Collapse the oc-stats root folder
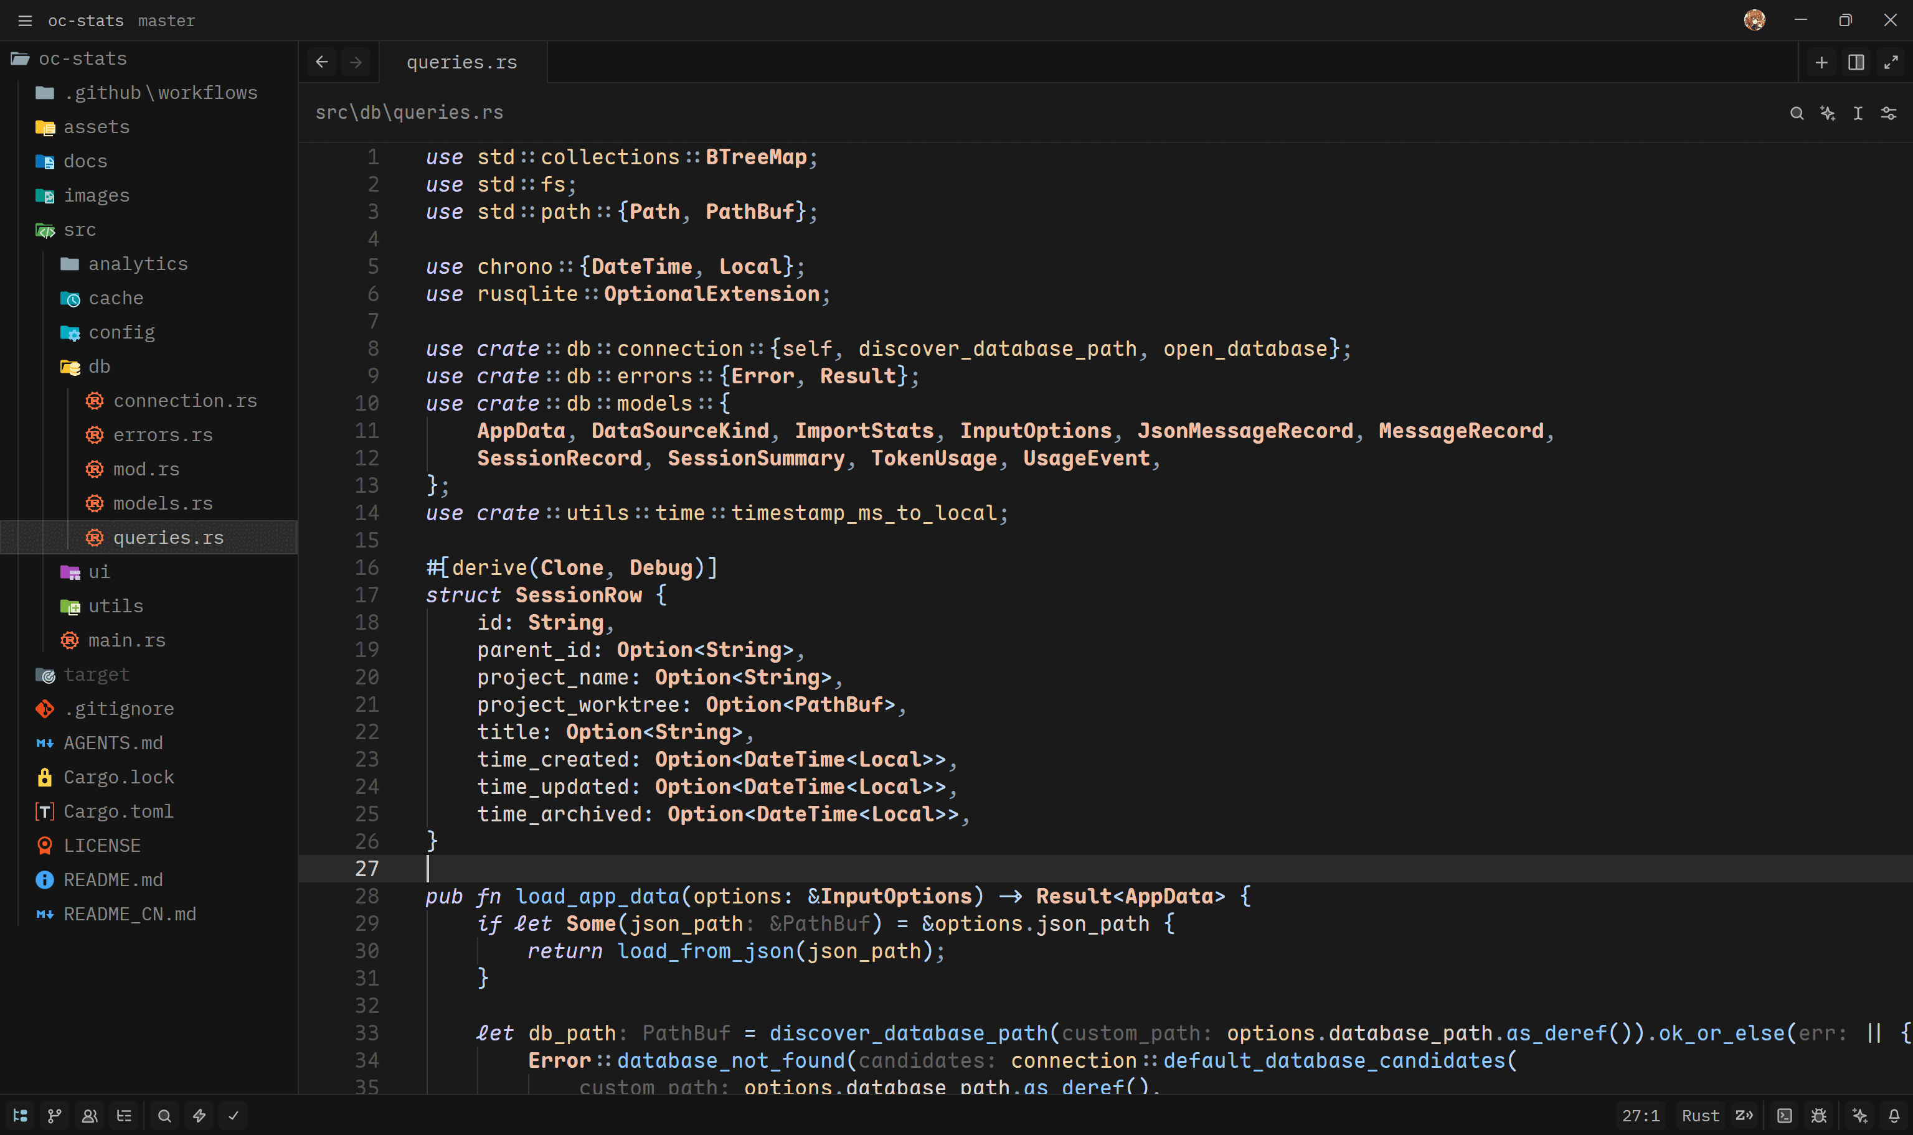Image resolution: width=1913 pixels, height=1135 pixels. 149,59
